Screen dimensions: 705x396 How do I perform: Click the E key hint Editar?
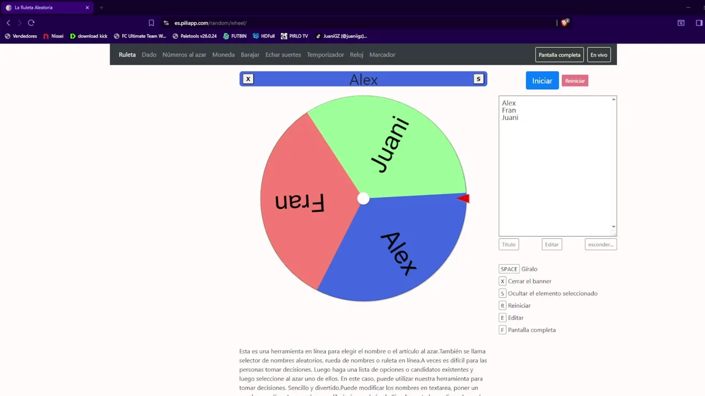[x=502, y=317]
